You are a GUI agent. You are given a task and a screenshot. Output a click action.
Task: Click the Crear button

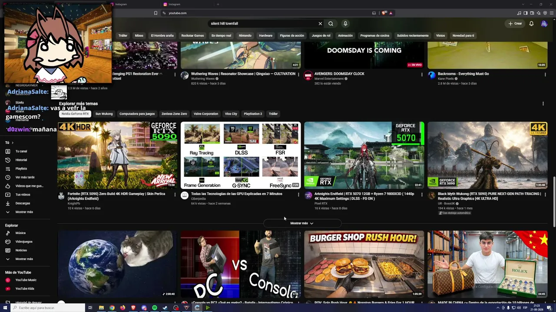tap(515, 23)
